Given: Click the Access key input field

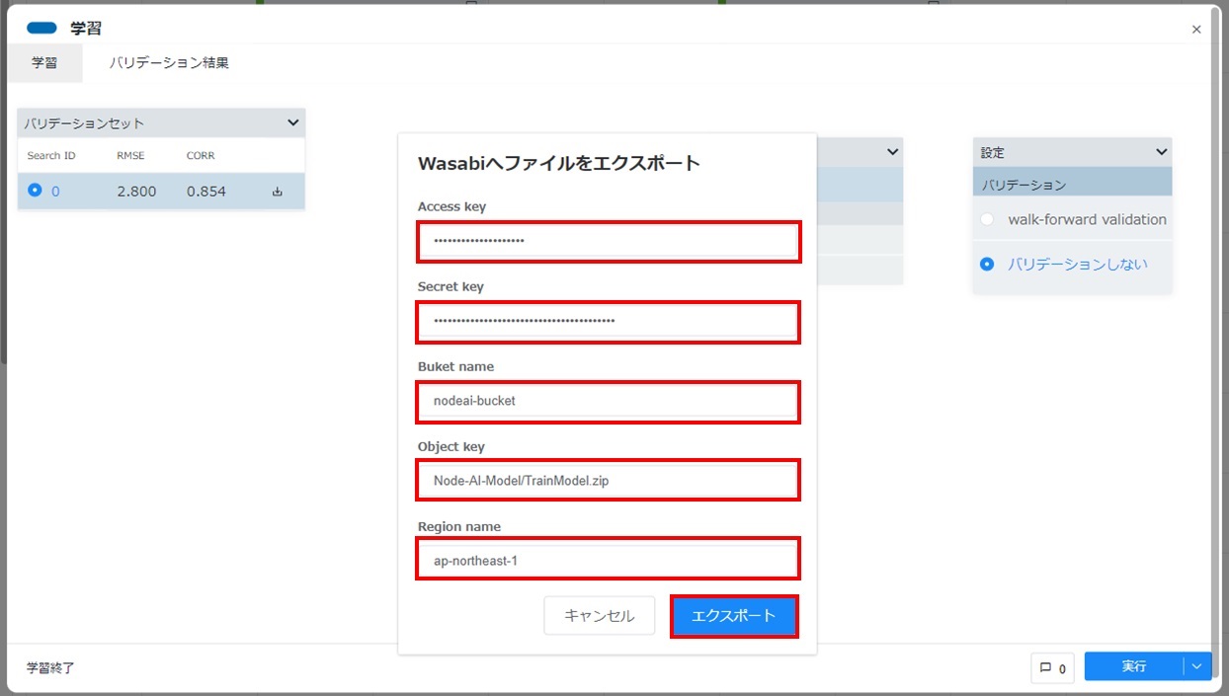Looking at the screenshot, I should coord(608,241).
